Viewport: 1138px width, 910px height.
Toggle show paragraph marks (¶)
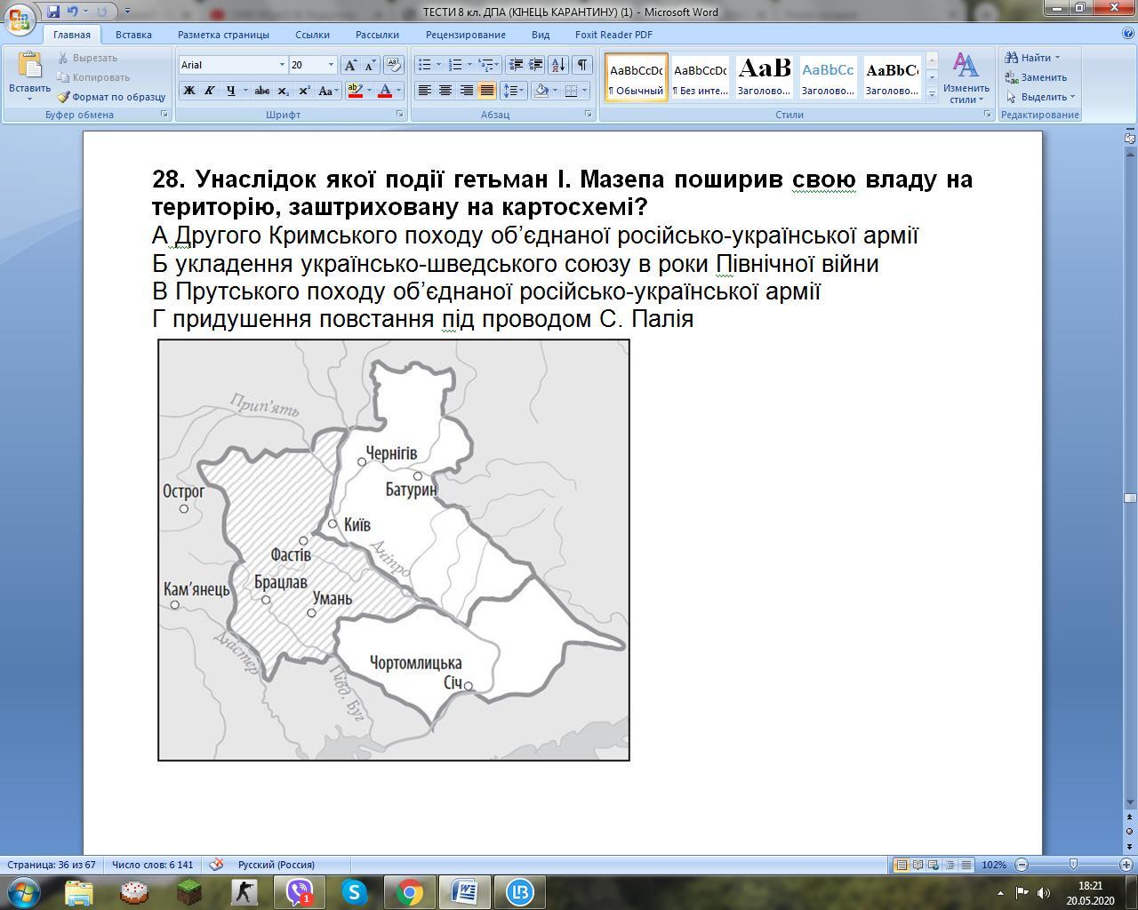click(581, 65)
